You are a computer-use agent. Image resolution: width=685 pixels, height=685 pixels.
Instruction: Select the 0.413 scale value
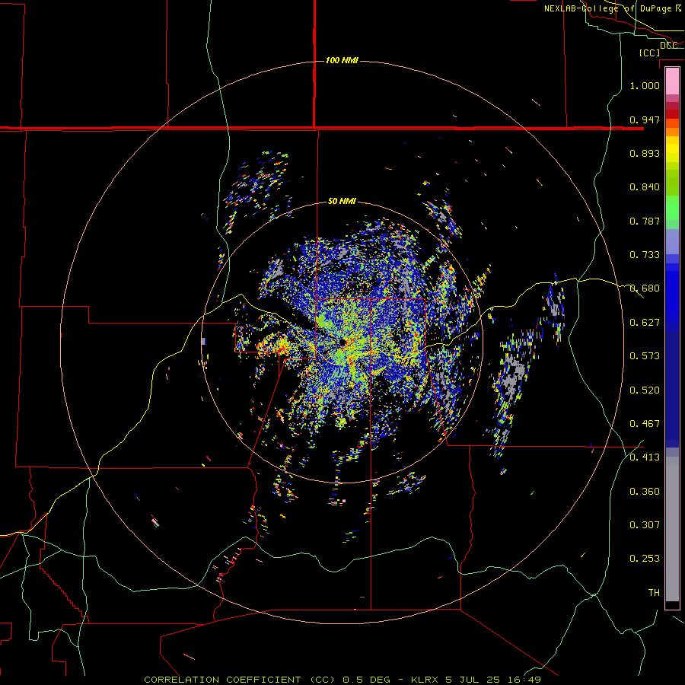point(645,457)
